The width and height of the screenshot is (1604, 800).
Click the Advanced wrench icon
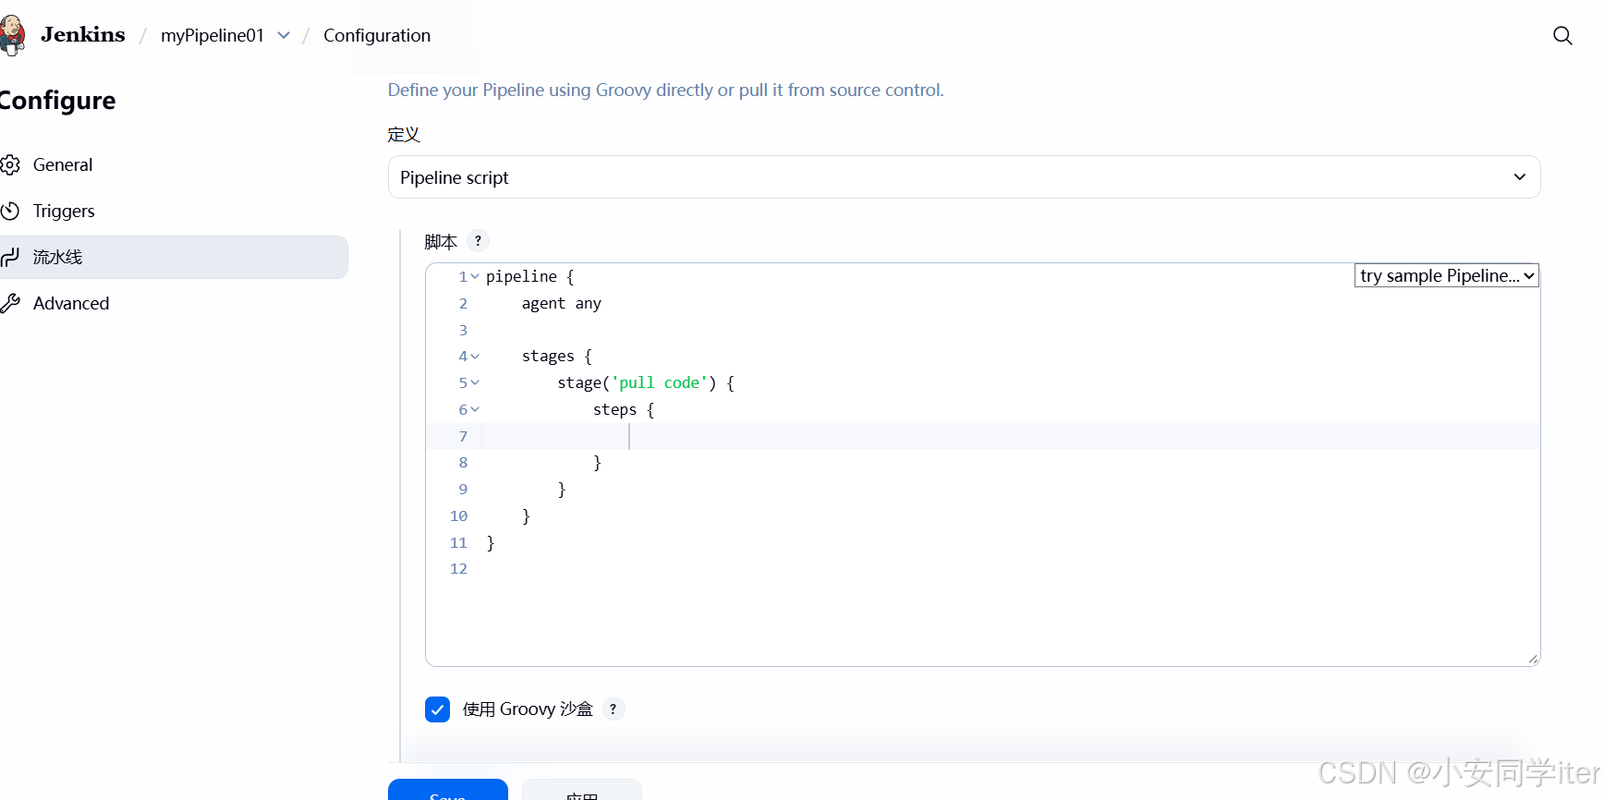10,303
